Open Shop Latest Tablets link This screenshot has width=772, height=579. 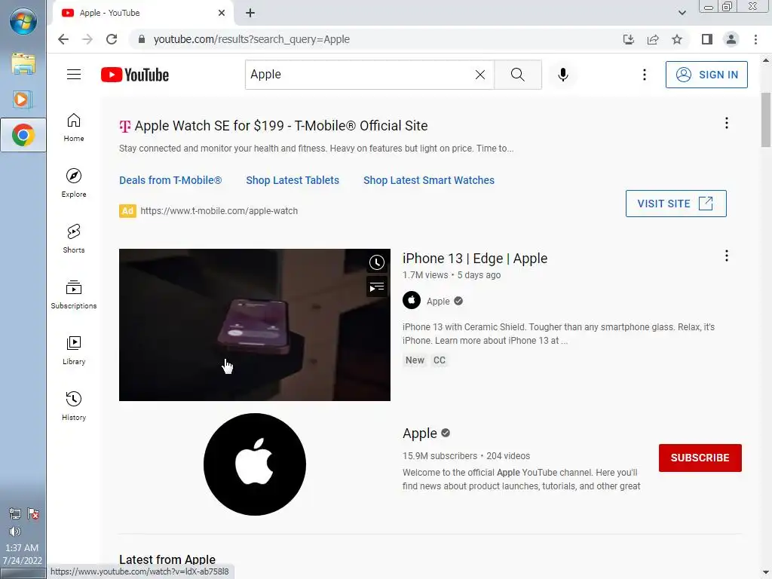tap(293, 180)
